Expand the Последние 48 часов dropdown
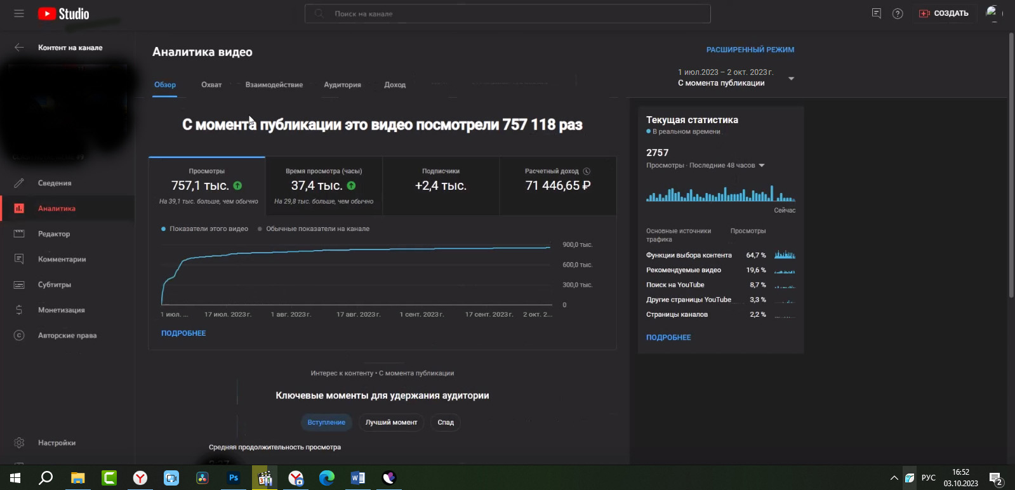Image resolution: width=1015 pixels, height=490 pixels. pos(762,166)
